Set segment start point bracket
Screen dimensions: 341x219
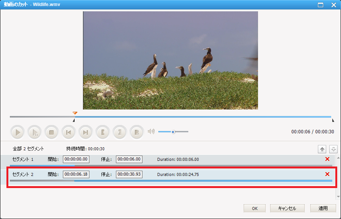pyautogui.click(x=102, y=132)
